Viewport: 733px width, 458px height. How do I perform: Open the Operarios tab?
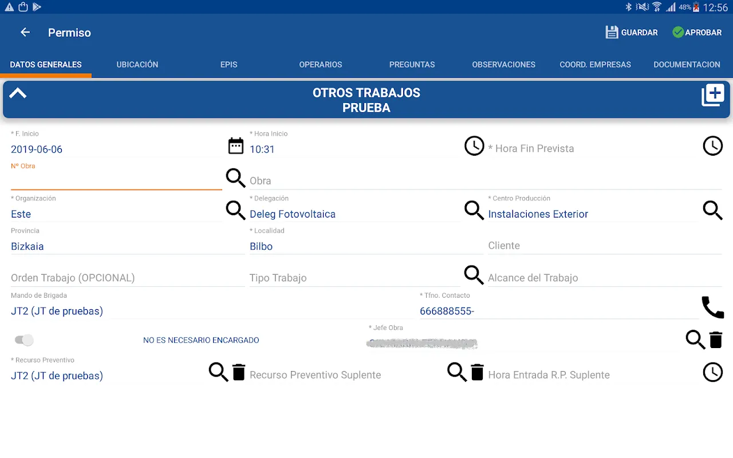pos(321,65)
